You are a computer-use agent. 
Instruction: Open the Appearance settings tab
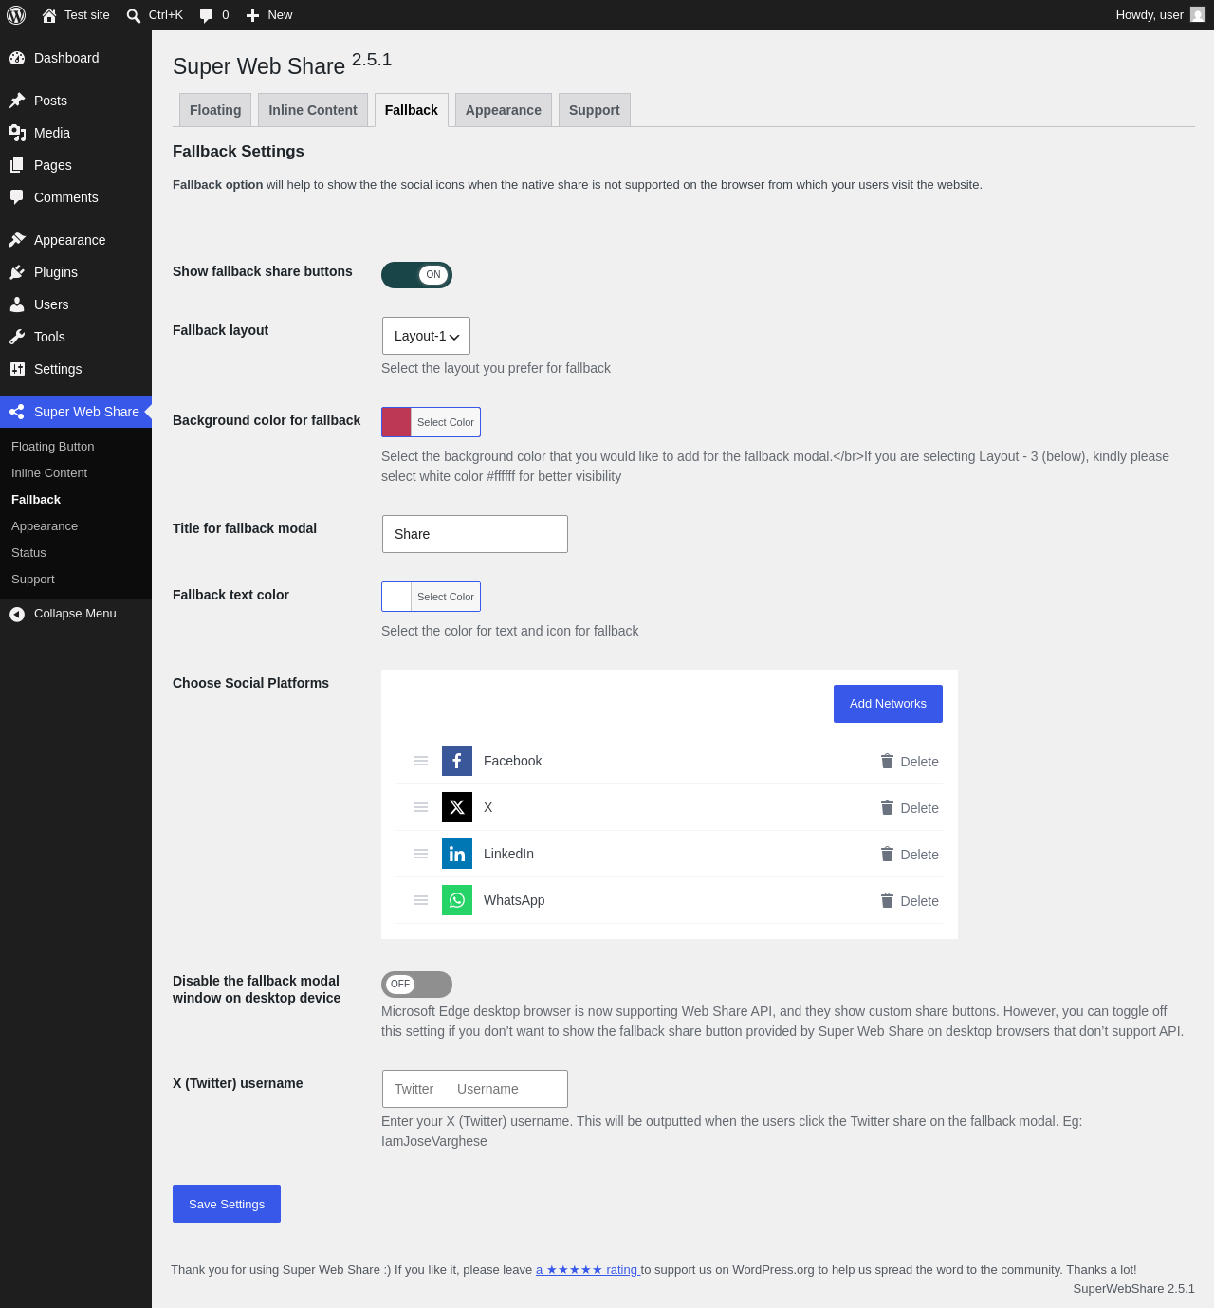504,110
